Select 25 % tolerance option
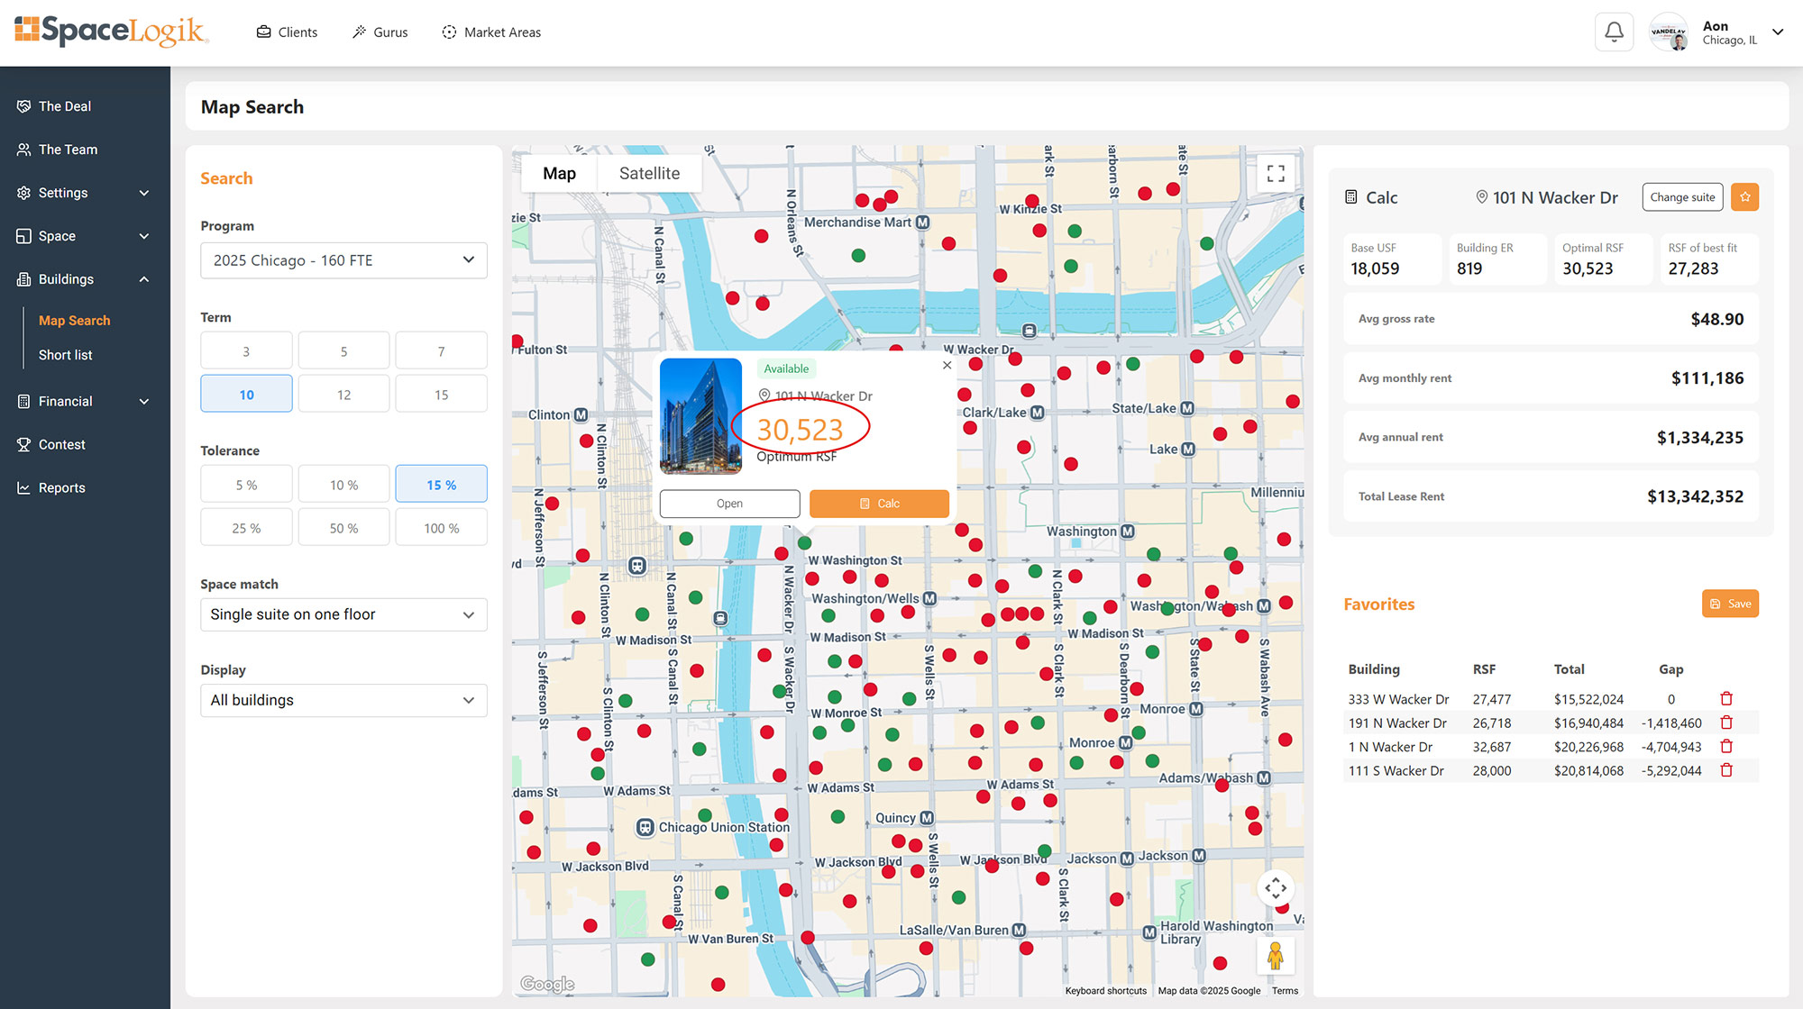The height and width of the screenshot is (1009, 1803). pos(246,528)
